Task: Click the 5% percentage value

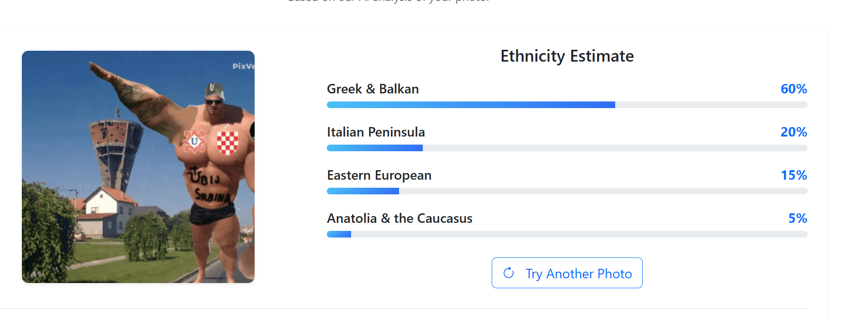Action: pos(797,219)
